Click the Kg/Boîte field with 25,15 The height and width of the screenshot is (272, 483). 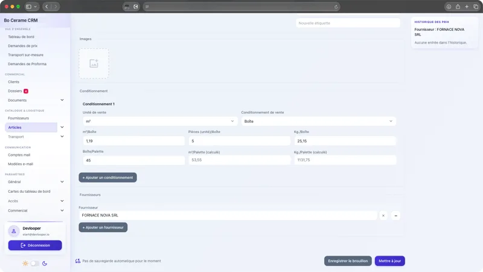pyautogui.click(x=345, y=141)
